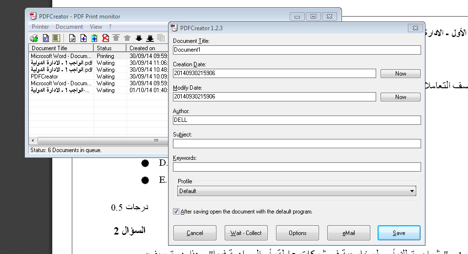Click the greyed move to top arrow
Screen dimensions: 468x254
pos(116,38)
